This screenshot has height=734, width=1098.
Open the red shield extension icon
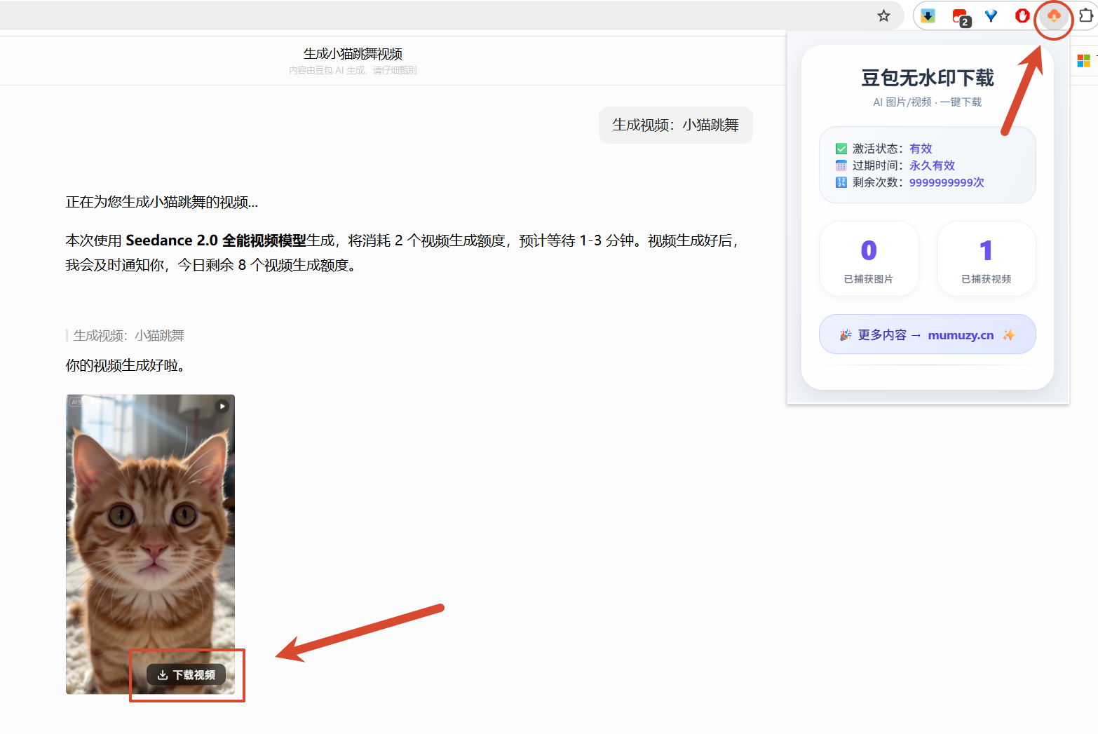point(1022,15)
